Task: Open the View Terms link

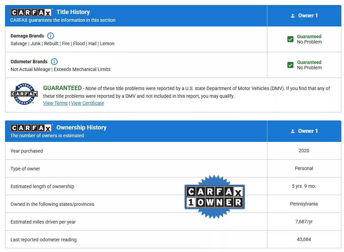Action: pyautogui.click(x=55, y=103)
